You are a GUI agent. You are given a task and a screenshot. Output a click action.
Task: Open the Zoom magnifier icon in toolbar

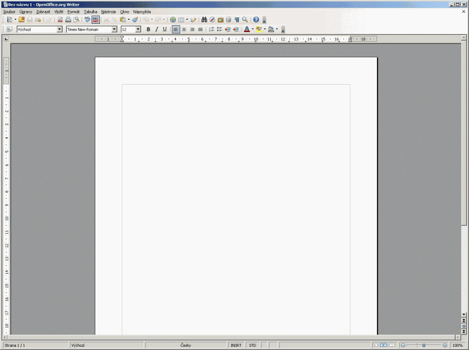pos(245,20)
